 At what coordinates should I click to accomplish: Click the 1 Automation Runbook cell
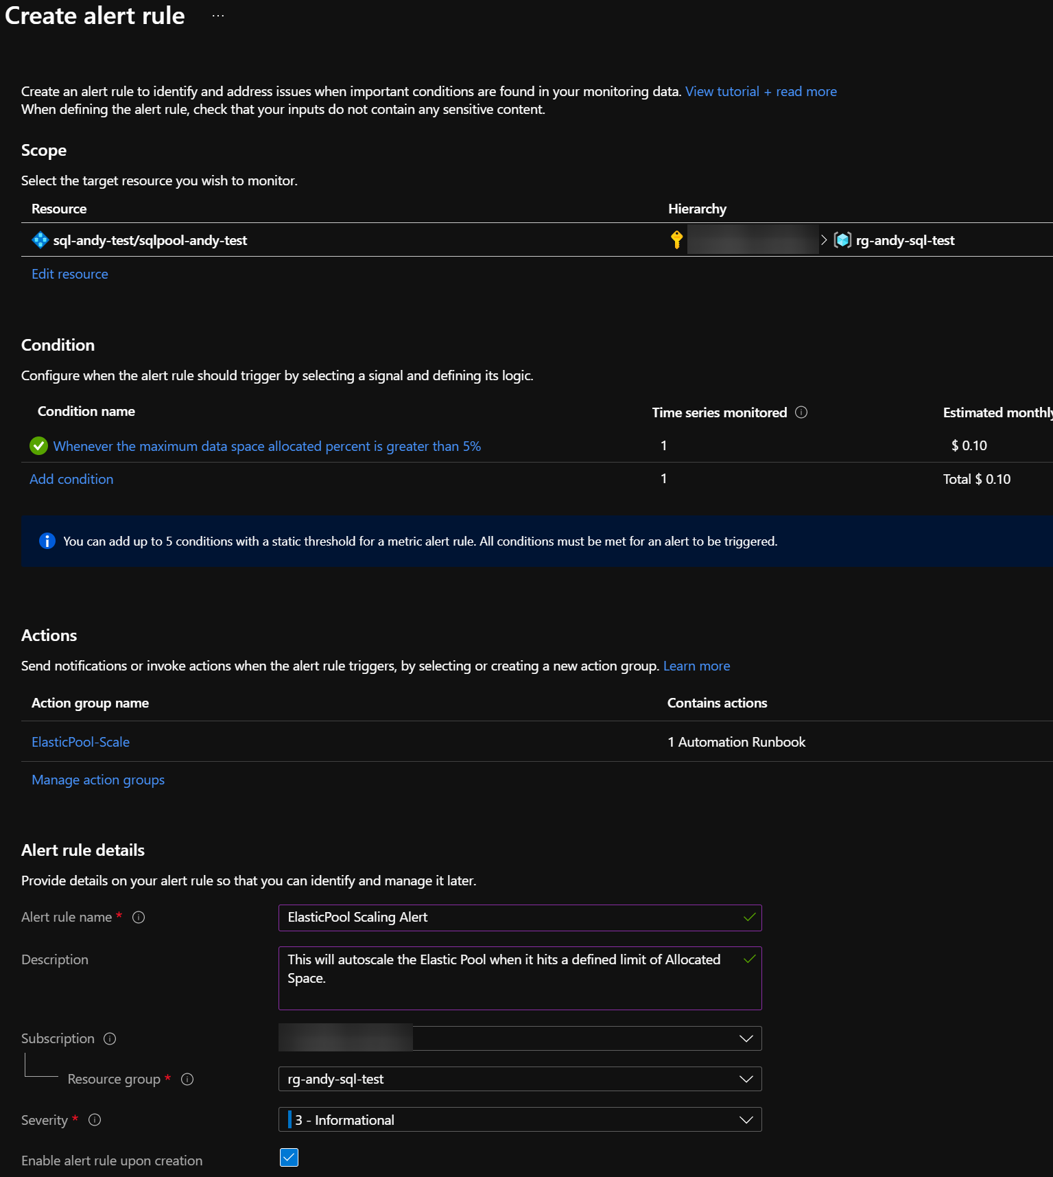737,742
